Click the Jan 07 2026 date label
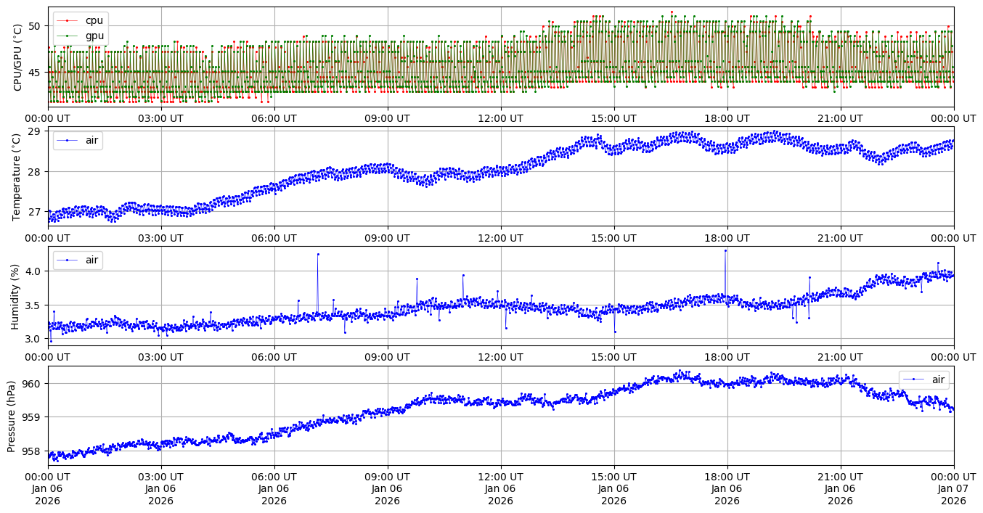 click(x=953, y=495)
